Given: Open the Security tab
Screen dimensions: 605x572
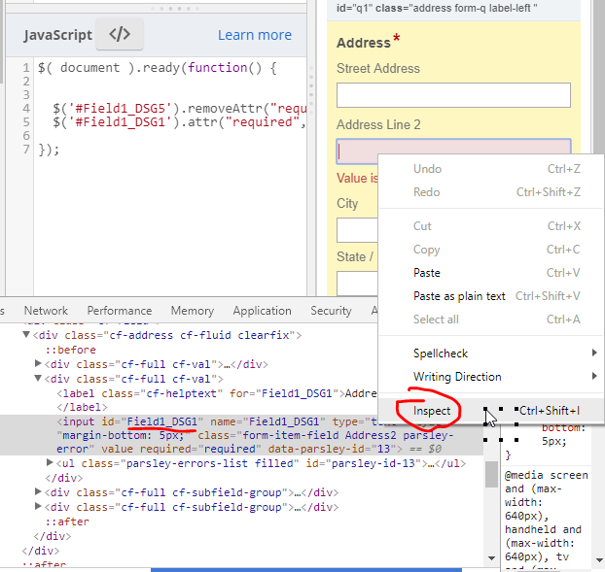Looking at the screenshot, I should click(x=331, y=311).
